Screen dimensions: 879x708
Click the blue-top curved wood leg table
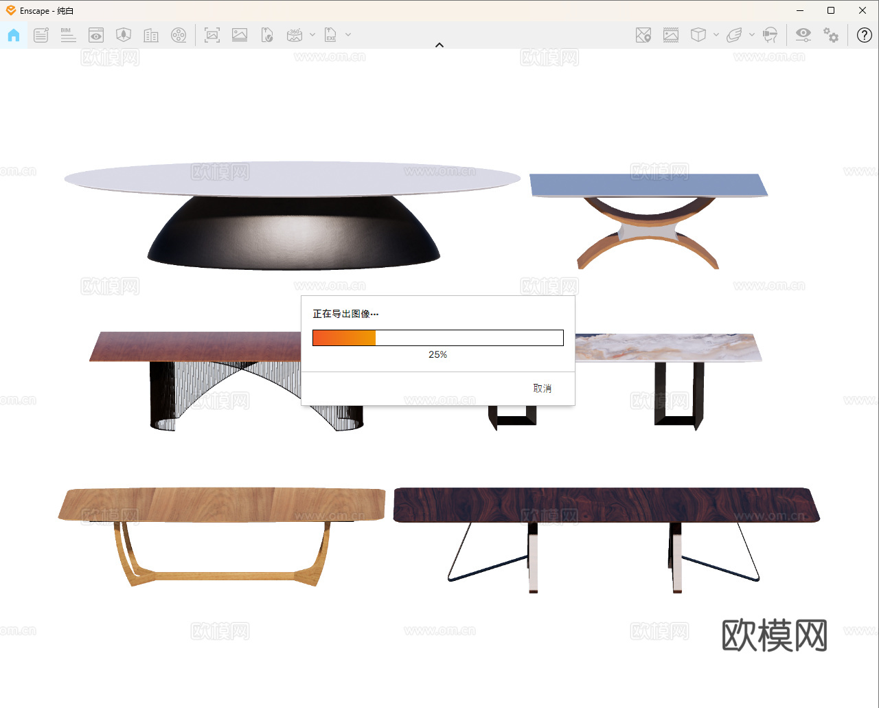pos(648,221)
